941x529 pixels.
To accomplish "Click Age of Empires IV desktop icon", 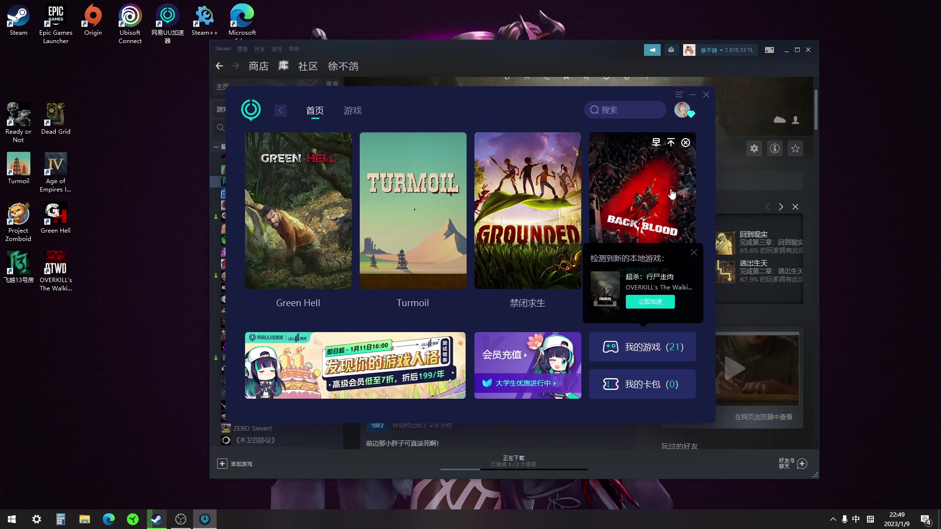I will coord(55,173).
